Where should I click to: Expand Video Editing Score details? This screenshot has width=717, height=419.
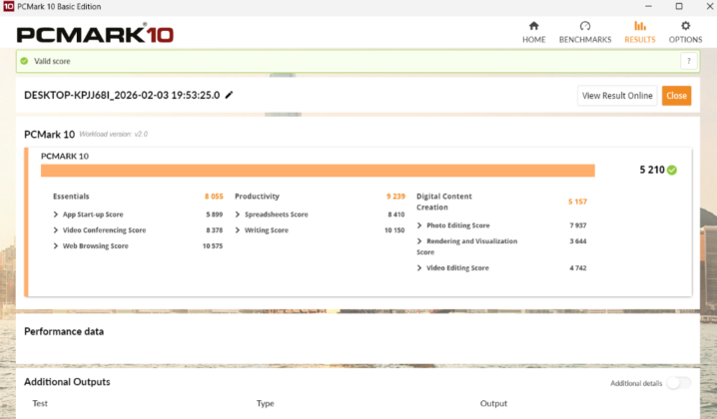(419, 267)
